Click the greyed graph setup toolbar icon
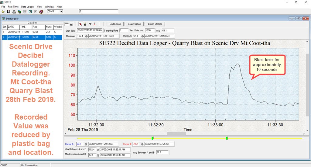This screenshot has height=167, width=311. (25, 12)
